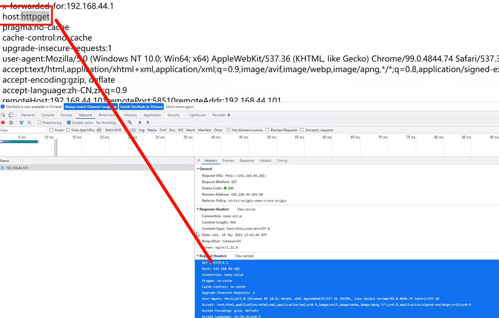This screenshot has width=499, height=318.
Task: Click Always match Chrome's language button
Action: pyautogui.click(x=91, y=107)
